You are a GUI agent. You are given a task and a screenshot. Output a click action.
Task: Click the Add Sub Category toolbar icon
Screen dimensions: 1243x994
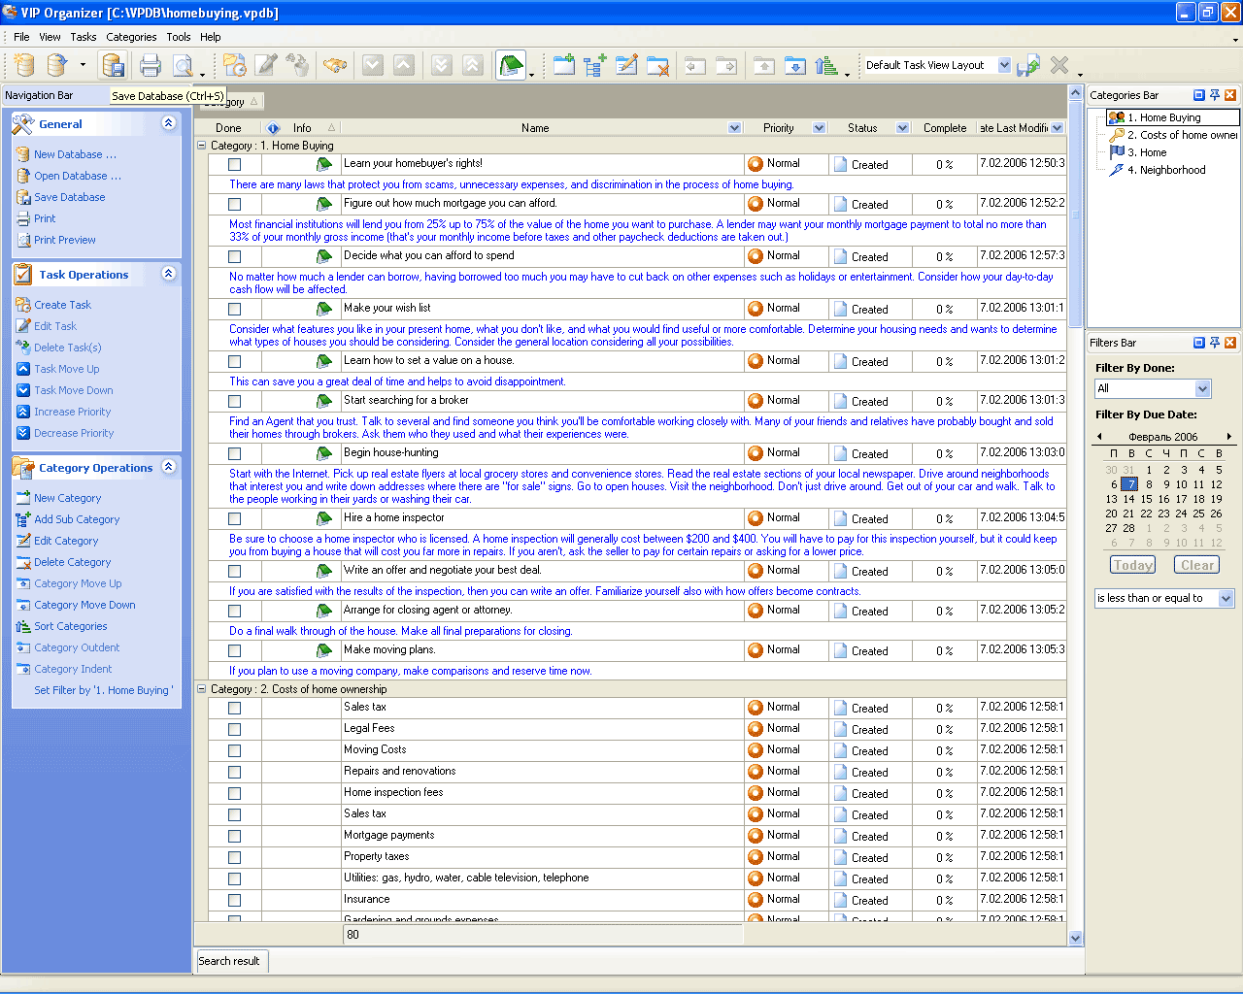coord(595,66)
